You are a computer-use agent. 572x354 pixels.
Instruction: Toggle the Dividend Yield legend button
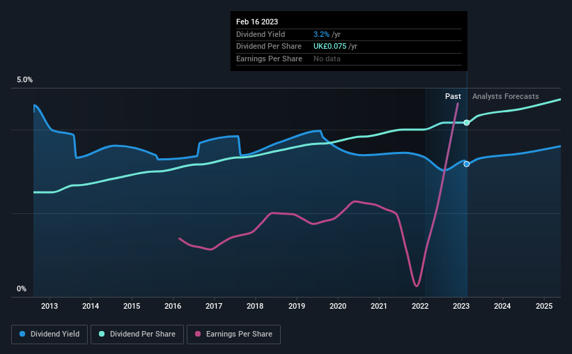click(49, 334)
